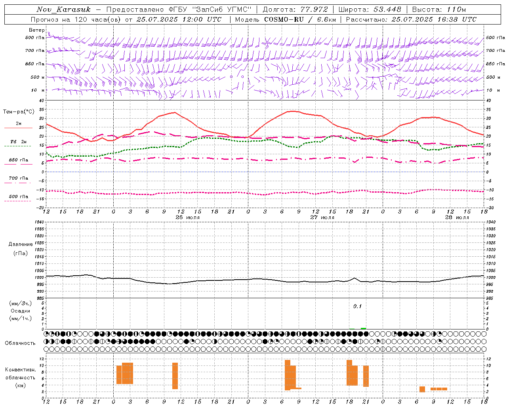Screen dimensions: 507x405
Task: Click the green precipitation bar below 0.1
Action: point(363,328)
